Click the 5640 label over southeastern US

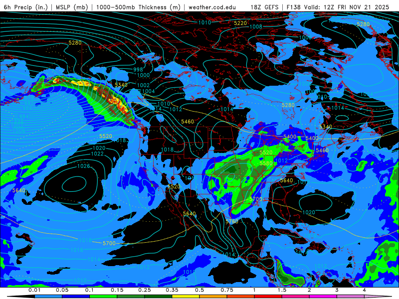pyautogui.click(x=286, y=180)
